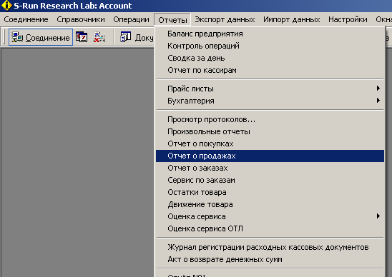Select Баланс предприятия report
Image resolution: width=392 pixels, height=277 pixels.
pos(270,34)
